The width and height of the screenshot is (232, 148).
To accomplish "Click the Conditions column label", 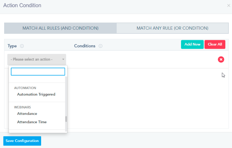I will click(x=85, y=46).
